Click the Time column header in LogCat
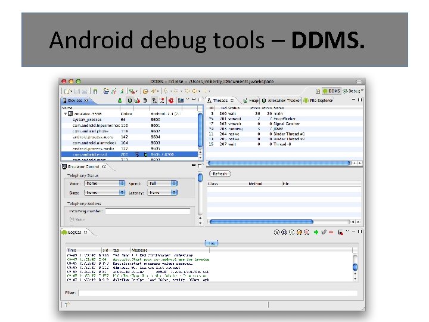429x322 pixels. 84,250
